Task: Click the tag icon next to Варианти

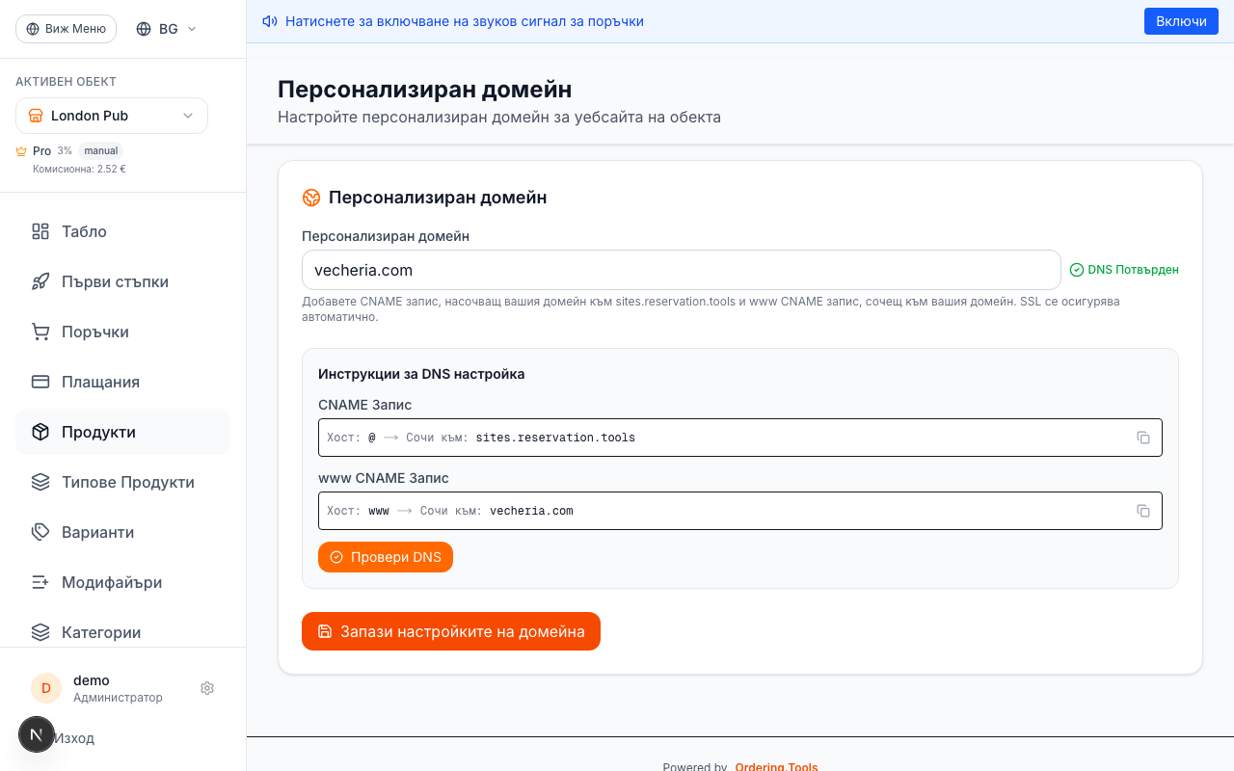Action: 40,532
